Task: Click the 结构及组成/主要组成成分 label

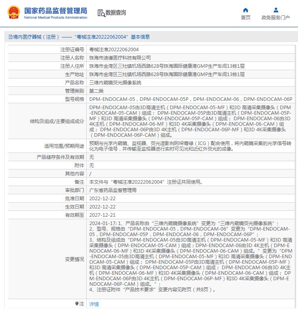Action: [57, 121]
